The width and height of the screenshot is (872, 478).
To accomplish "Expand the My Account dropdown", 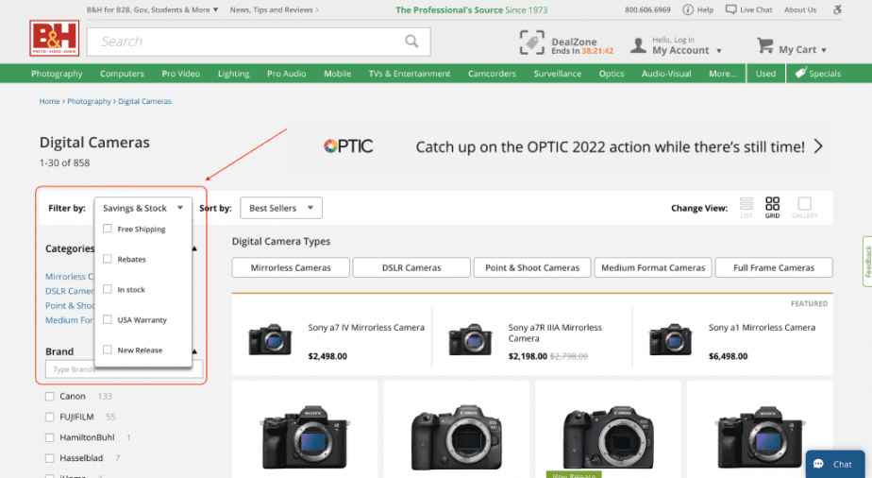I will coord(718,51).
